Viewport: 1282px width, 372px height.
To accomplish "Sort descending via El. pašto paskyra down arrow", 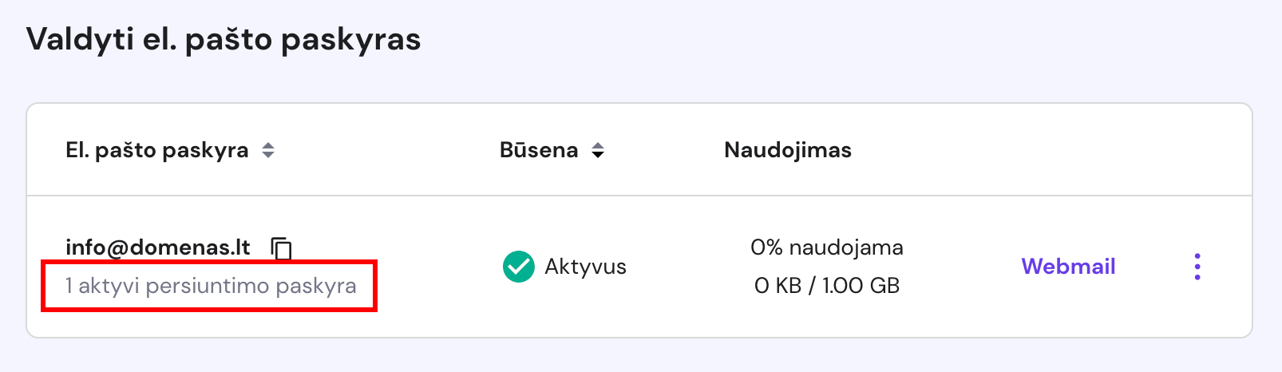I will pos(268,155).
